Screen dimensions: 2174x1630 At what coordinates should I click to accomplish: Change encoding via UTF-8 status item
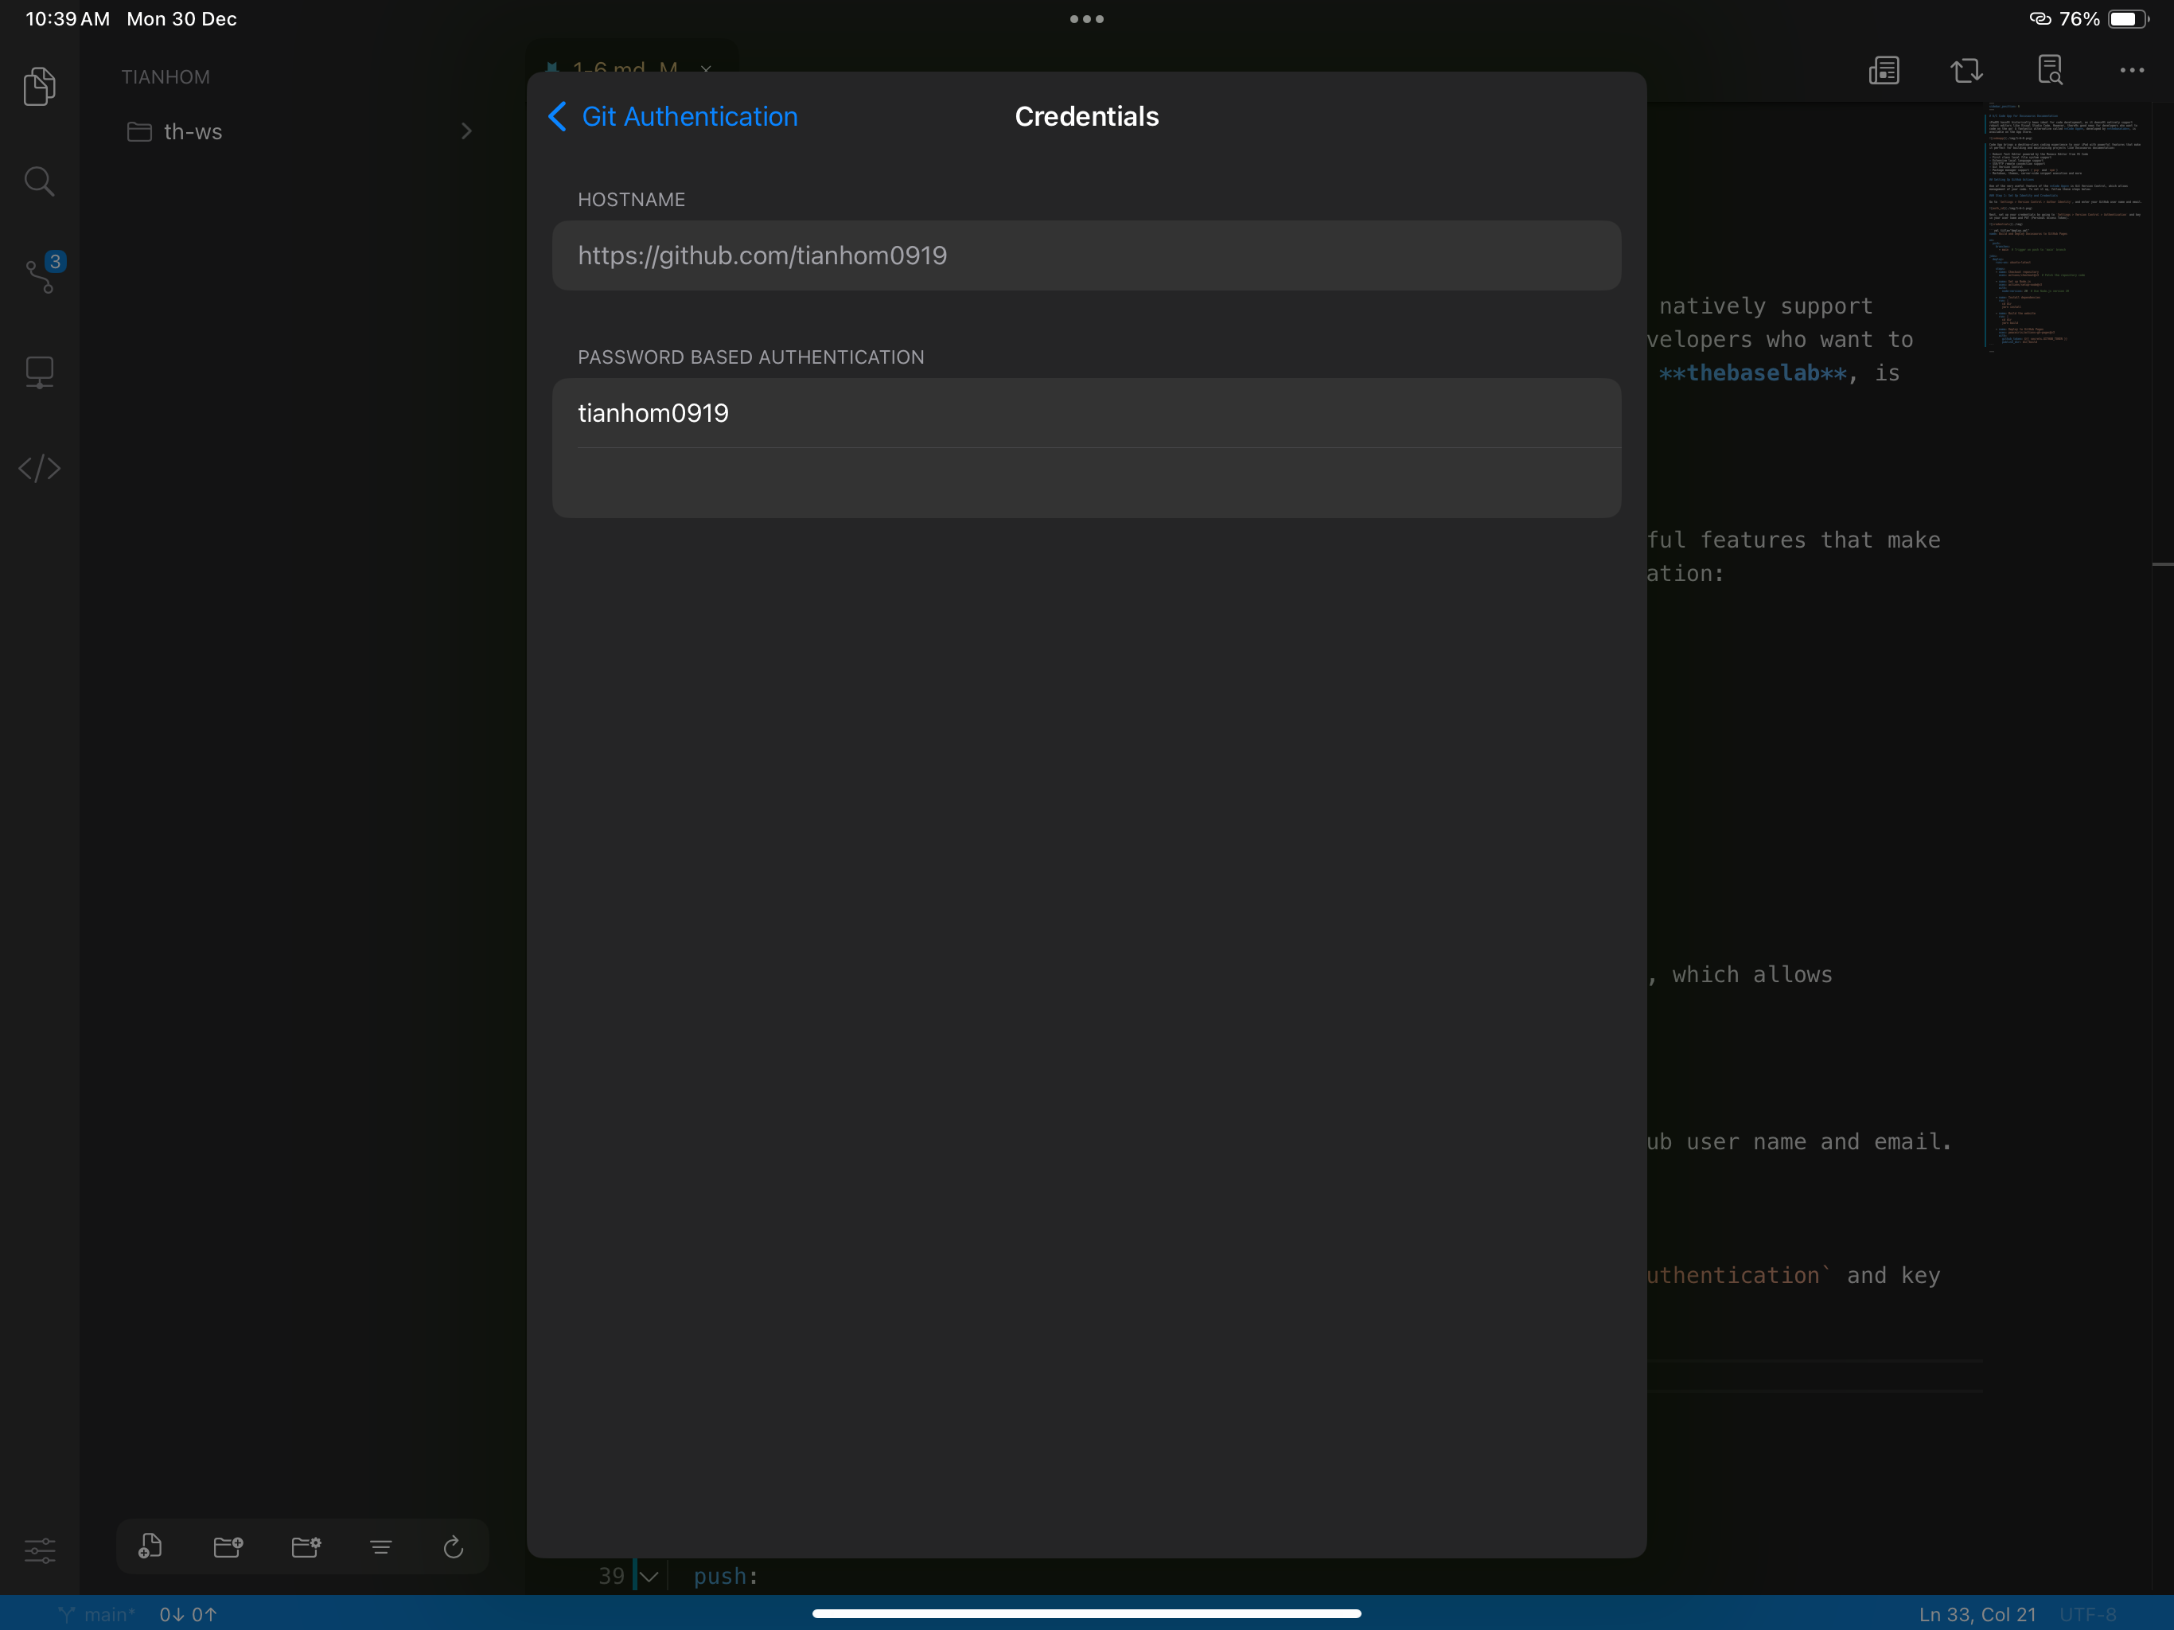(2087, 1614)
